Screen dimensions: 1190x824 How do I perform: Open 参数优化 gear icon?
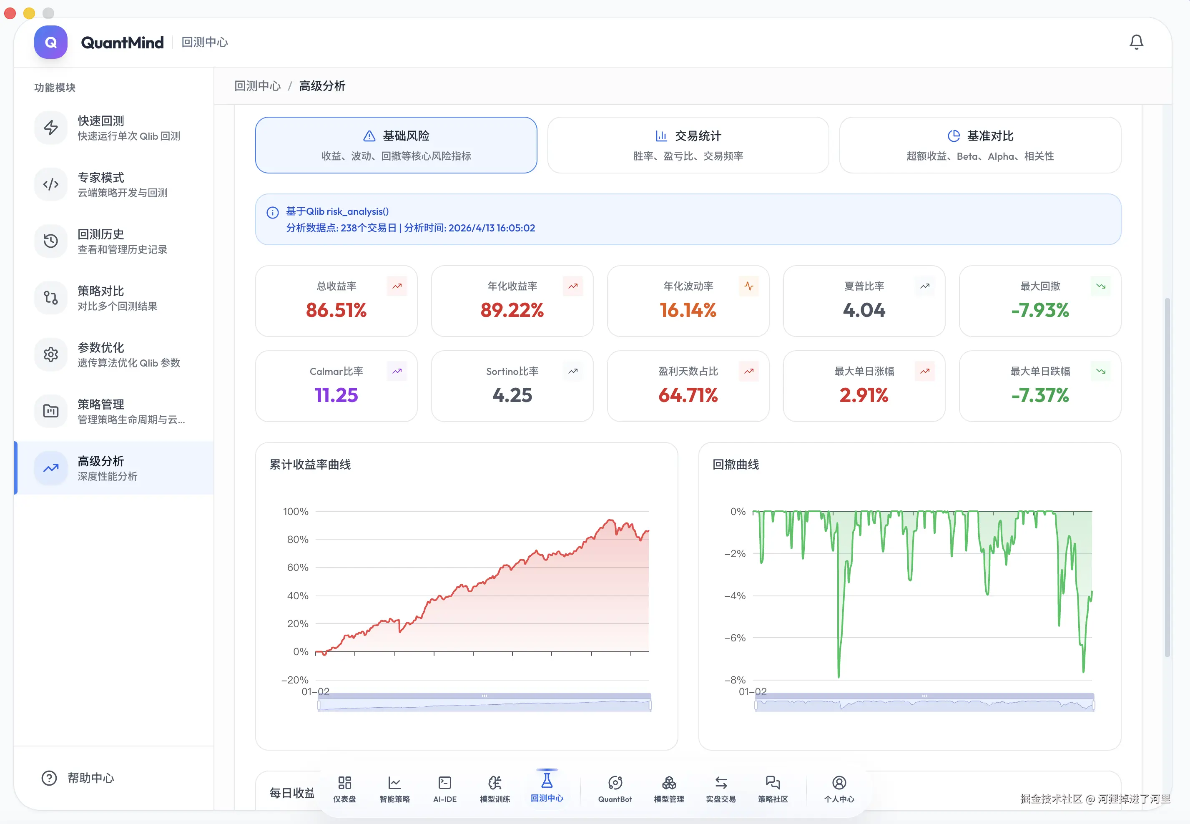click(x=50, y=355)
